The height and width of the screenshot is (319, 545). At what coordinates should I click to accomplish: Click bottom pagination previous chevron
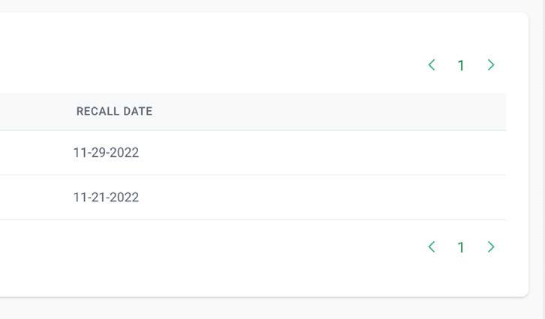[x=432, y=247]
